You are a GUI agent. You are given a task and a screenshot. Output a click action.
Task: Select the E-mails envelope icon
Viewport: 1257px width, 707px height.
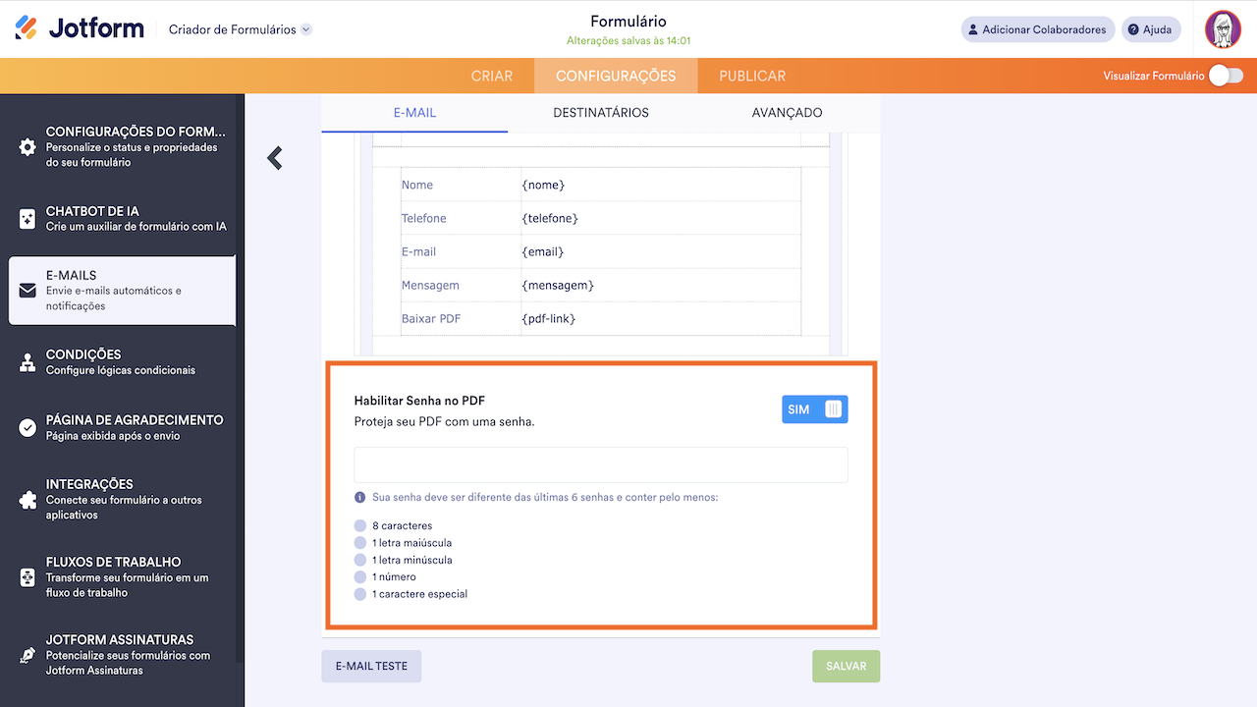pos(27,291)
